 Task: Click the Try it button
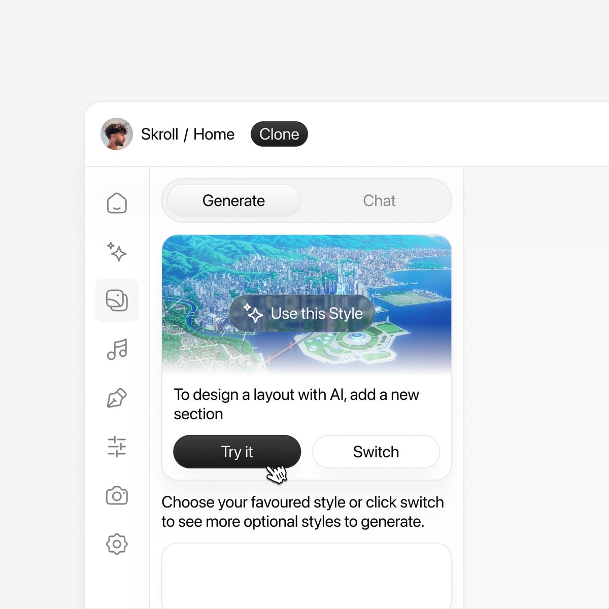[237, 452]
